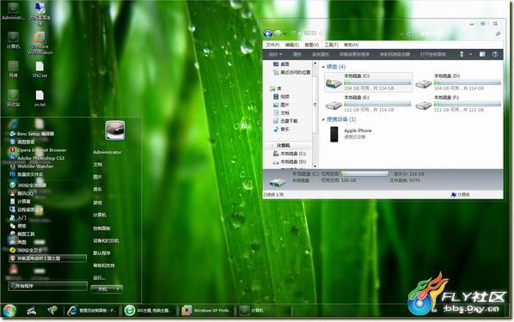
Task: Open the 文档 library in the navigation pane
Action: tap(281, 113)
